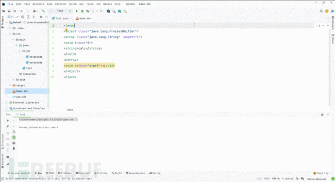The width and height of the screenshot is (335, 182).
Task: Click Run with Coverage icon
Action: coord(88,11)
